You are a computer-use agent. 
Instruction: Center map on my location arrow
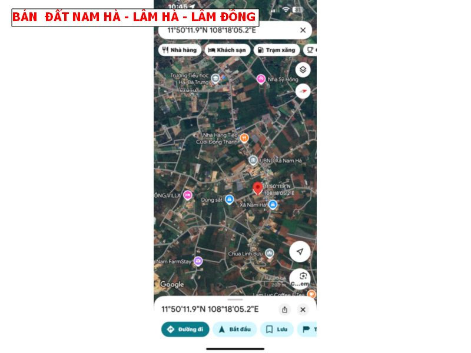click(x=300, y=252)
